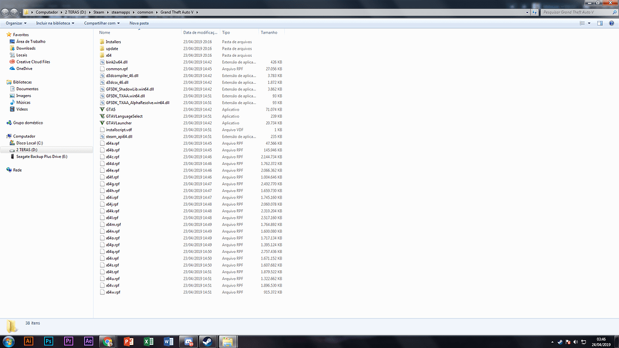This screenshot has height=348, width=619.
Task: Open Word from the taskbar
Action: point(169,341)
